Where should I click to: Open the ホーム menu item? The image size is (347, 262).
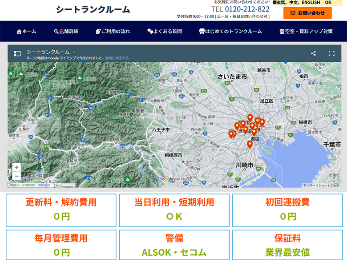pos(26,32)
